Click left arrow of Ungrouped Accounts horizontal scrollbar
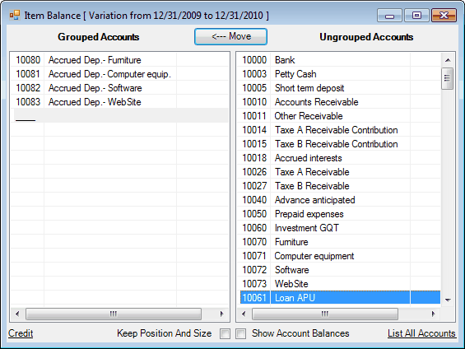Viewport: 465px width, 349px height. click(x=244, y=314)
